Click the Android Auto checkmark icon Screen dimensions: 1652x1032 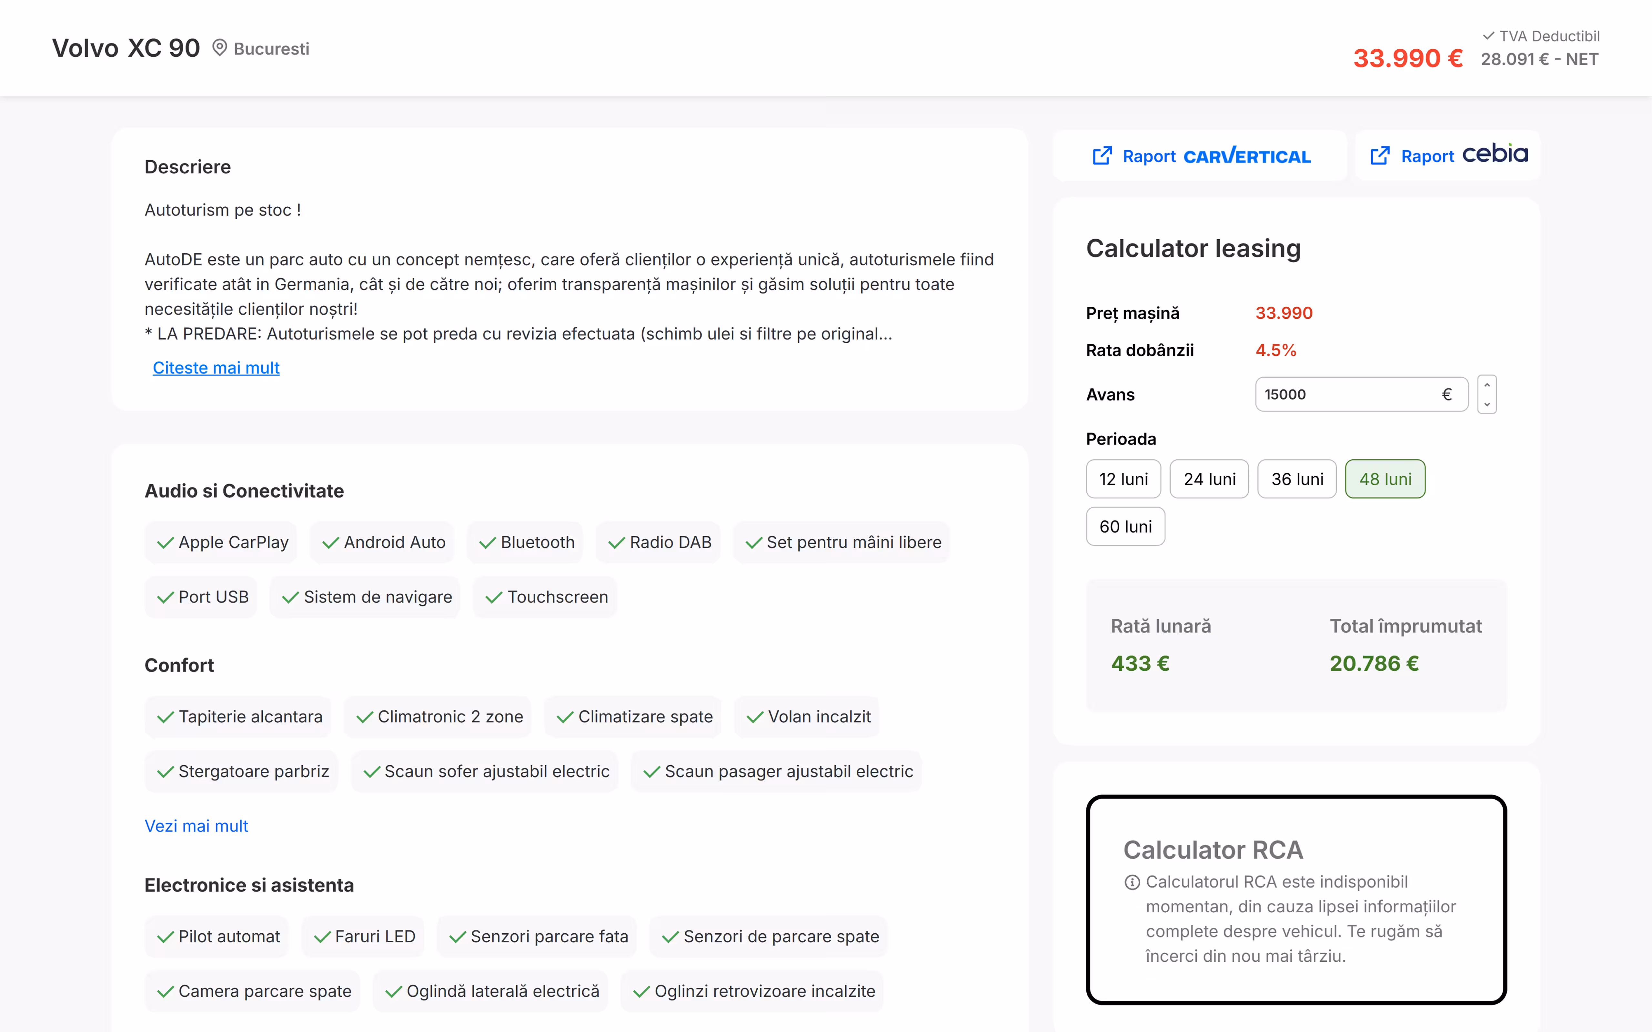(330, 543)
